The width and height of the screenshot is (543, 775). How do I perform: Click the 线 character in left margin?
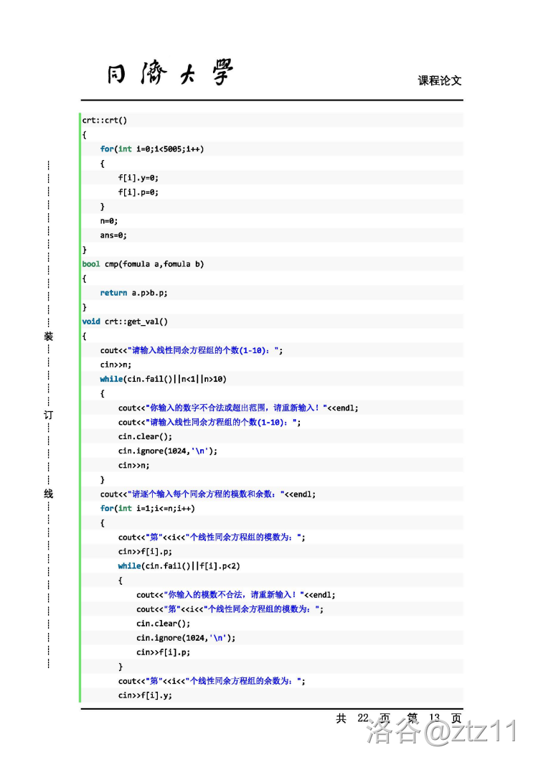click(x=48, y=494)
